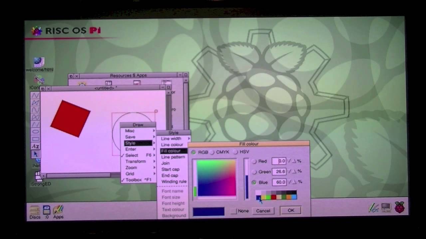Click the Draw application icon on the icon bar
The width and height of the screenshot is (426, 239).
point(373,208)
